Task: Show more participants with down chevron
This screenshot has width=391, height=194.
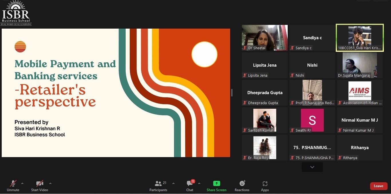Action: click(x=312, y=167)
